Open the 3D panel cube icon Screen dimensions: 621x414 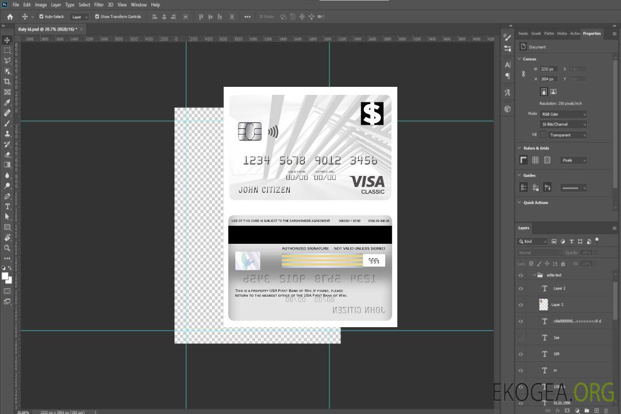coord(507,109)
